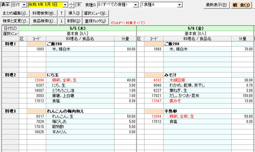Select red item 麦みそ
Viewport: 255px width, 152px height.
coord(175,101)
